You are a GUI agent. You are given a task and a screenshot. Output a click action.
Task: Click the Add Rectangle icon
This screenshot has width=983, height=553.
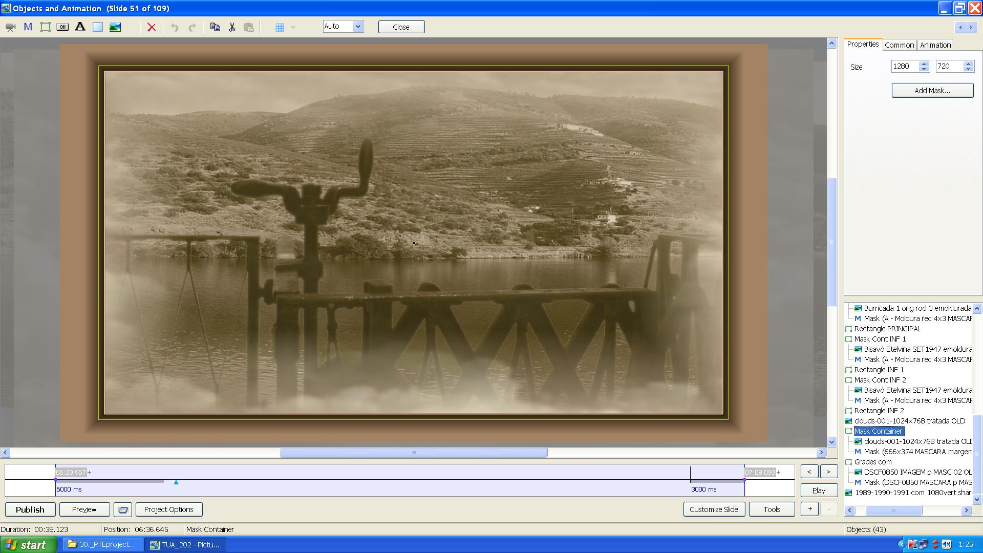[x=97, y=27]
